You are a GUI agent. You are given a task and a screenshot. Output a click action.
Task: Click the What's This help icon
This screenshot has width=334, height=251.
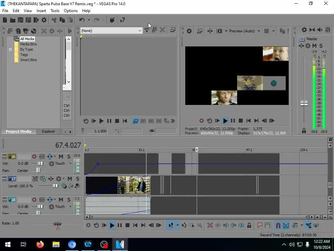click(x=123, y=20)
